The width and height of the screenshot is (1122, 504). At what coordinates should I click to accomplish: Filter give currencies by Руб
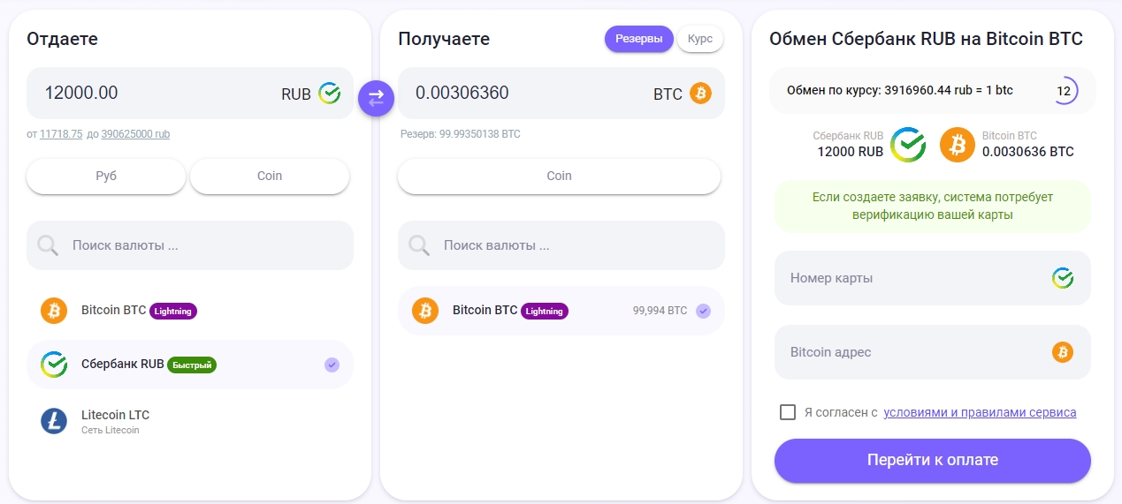pyautogui.click(x=106, y=176)
